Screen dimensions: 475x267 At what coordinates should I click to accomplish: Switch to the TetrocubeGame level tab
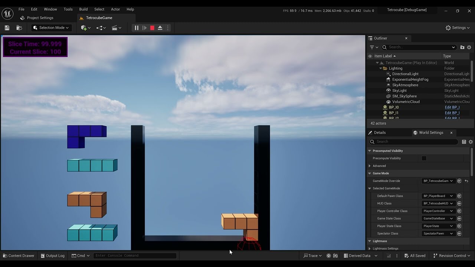[x=99, y=18]
